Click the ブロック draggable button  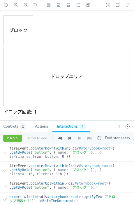click(x=18, y=30)
